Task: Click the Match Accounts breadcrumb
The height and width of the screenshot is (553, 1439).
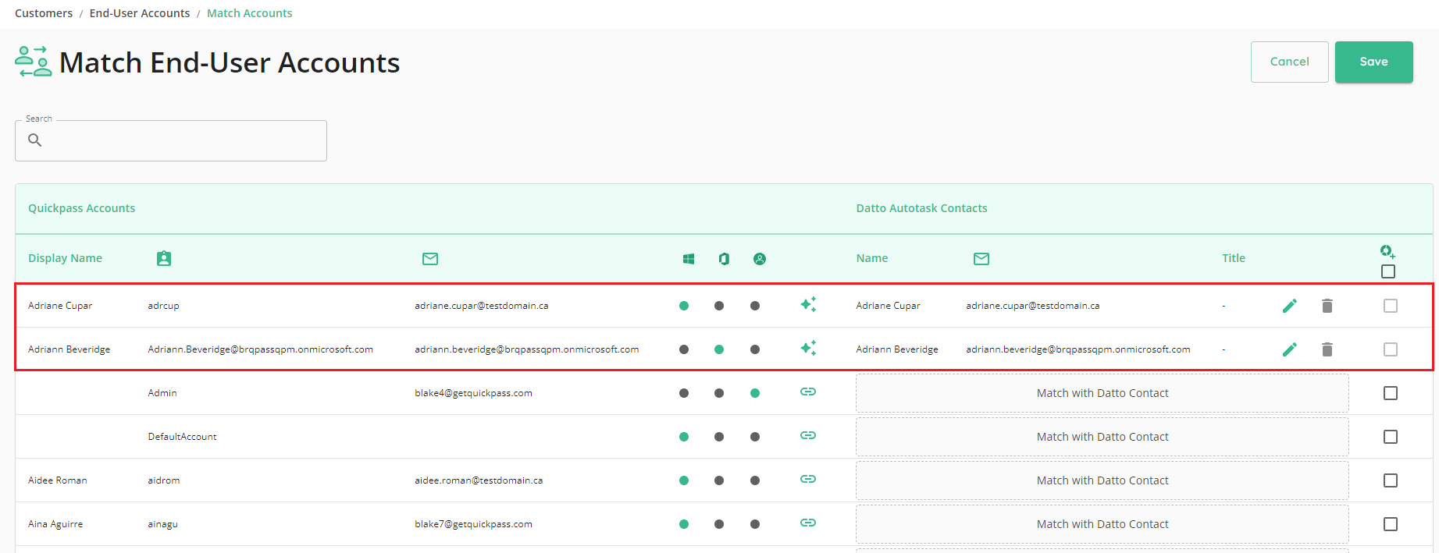Action: click(250, 13)
